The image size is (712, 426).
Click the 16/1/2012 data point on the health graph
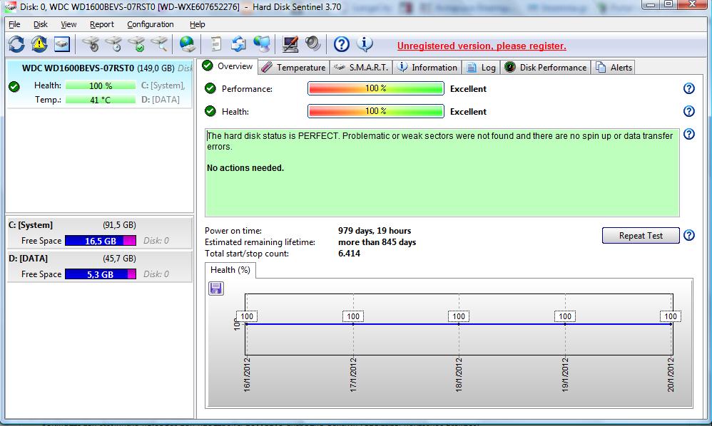coord(247,324)
